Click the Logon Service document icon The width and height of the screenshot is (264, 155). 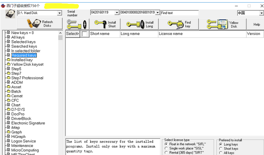[x=8, y=141]
